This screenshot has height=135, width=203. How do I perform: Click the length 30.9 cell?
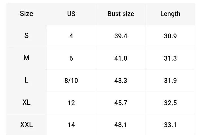(x=170, y=36)
